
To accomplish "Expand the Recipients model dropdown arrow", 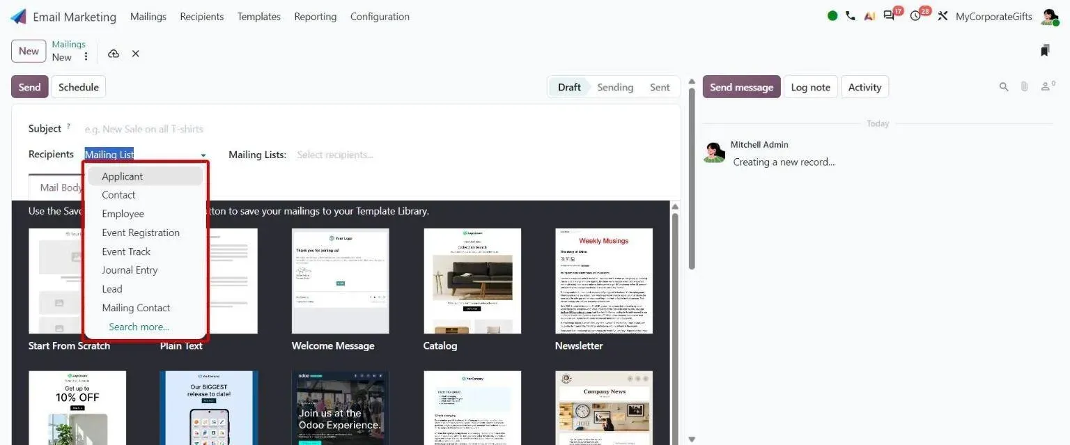I will coord(203,155).
